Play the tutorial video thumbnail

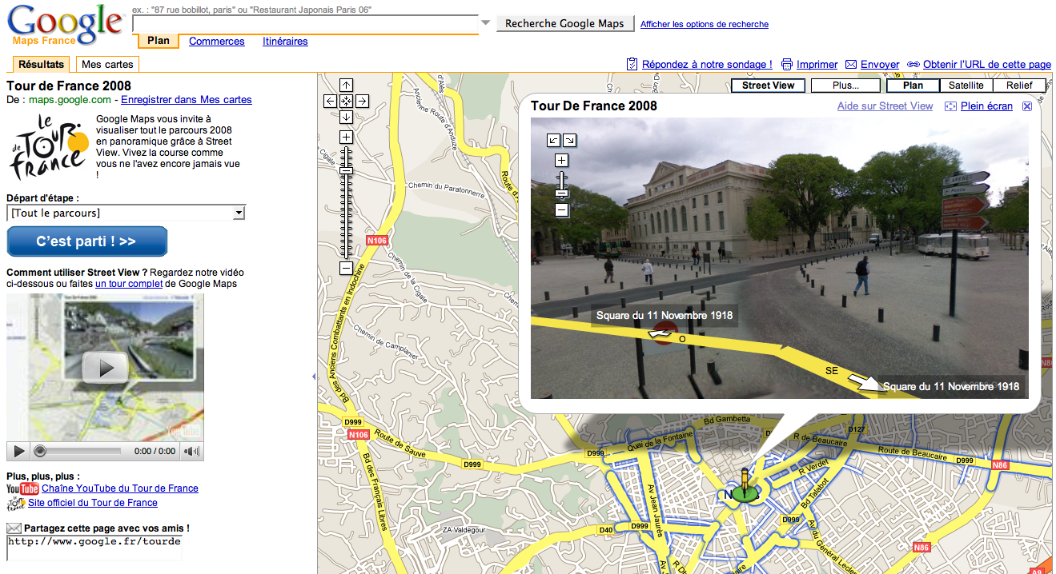104,368
